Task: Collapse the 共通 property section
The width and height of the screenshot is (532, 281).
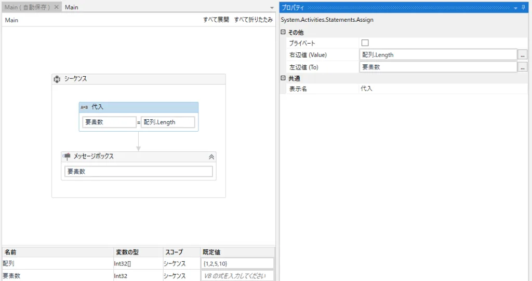Action: coord(283,78)
